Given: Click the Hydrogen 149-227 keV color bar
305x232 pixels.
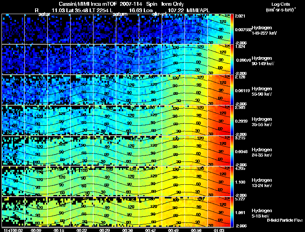Looking at the screenshot, I should click(232, 29).
